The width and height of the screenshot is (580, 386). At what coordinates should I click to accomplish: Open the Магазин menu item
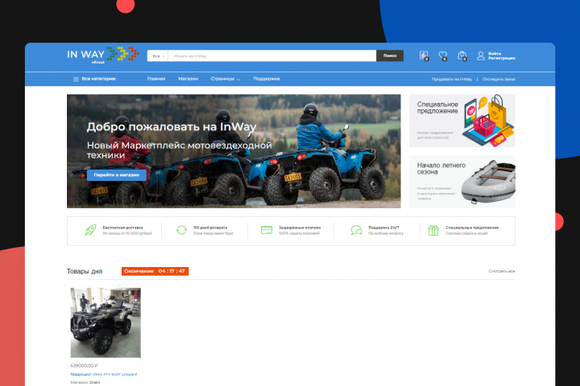188,79
